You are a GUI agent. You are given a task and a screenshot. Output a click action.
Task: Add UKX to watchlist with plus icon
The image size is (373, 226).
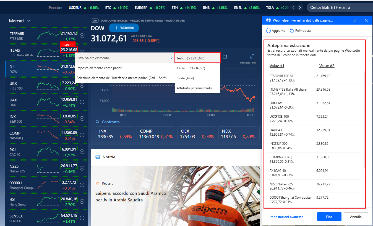(x=82, y=85)
